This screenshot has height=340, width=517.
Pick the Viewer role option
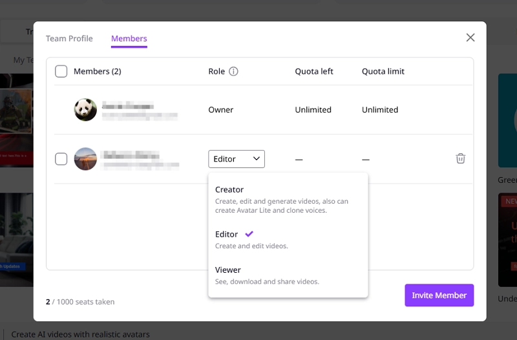(228, 270)
